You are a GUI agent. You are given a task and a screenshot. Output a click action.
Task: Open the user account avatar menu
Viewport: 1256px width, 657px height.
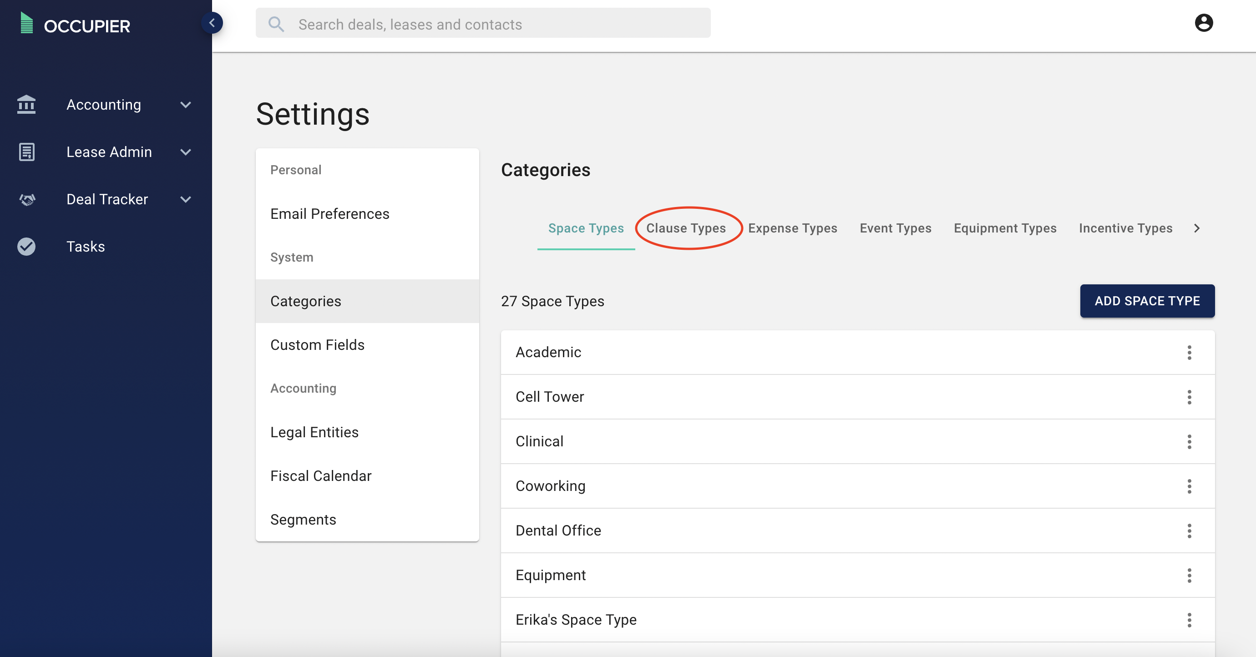pos(1204,22)
